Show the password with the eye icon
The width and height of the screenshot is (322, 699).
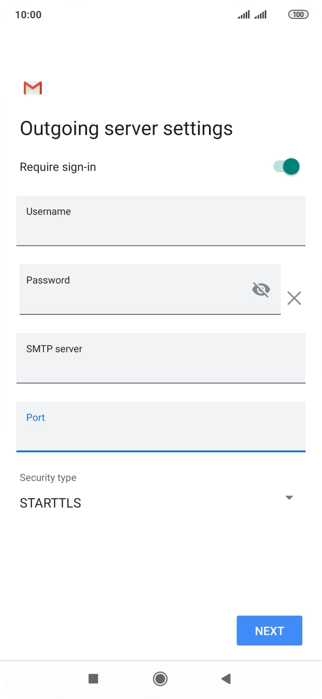[261, 289]
